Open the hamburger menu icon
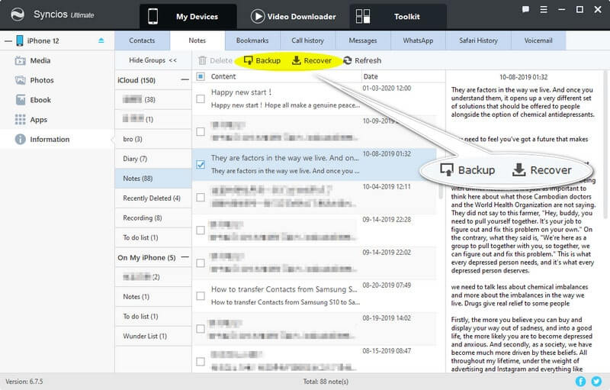Viewport: 610px width, 390px height. pos(544,9)
